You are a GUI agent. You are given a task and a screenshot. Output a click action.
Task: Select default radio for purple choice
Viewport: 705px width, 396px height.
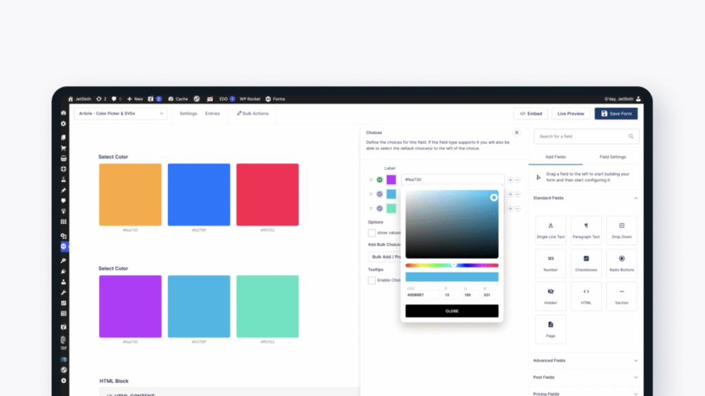click(x=379, y=179)
